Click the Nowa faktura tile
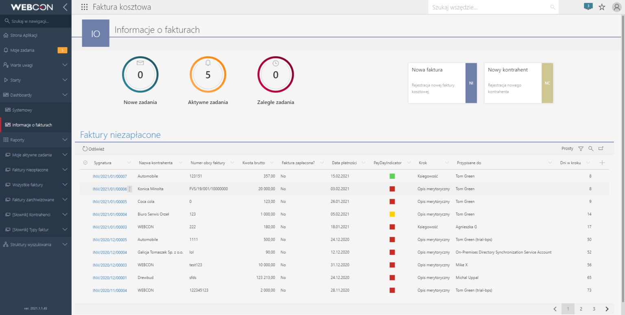625x315 pixels. click(x=443, y=83)
